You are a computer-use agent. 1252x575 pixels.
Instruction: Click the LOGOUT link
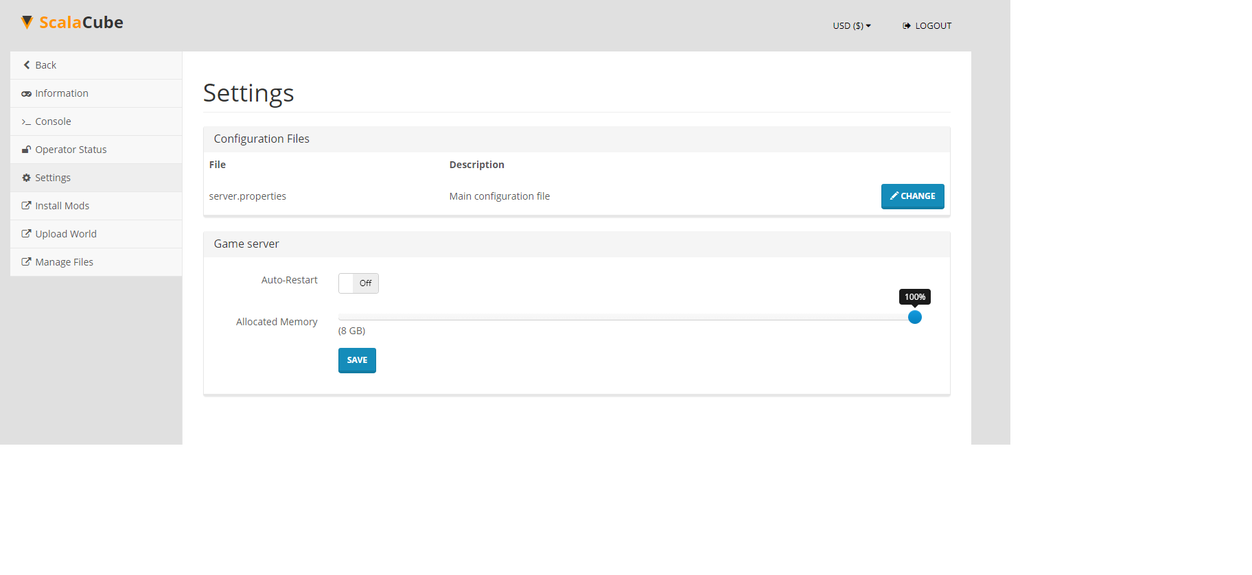(x=927, y=26)
